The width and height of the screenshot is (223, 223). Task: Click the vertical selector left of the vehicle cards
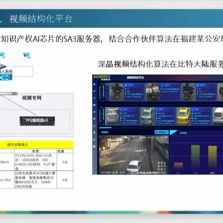point(102,116)
